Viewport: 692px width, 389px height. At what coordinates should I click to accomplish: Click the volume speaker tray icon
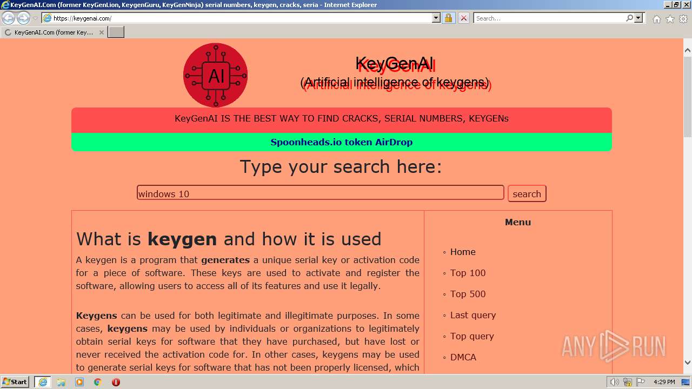click(x=615, y=382)
